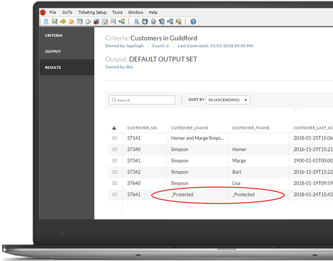Click the red Tessitura app logo icon
333x261 pixels.
(x=43, y=13)
